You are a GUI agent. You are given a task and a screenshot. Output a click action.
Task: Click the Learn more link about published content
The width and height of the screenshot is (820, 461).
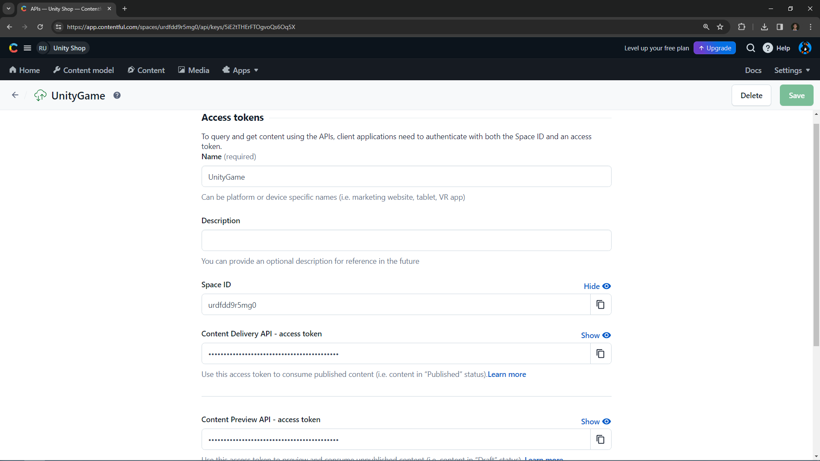[507, 374]
